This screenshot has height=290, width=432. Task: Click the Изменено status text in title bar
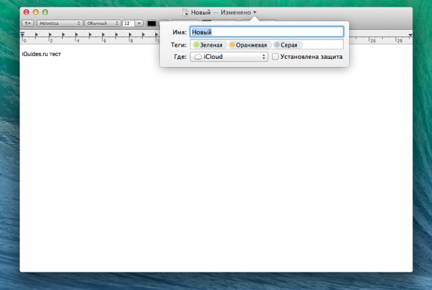tap(236, 12)
